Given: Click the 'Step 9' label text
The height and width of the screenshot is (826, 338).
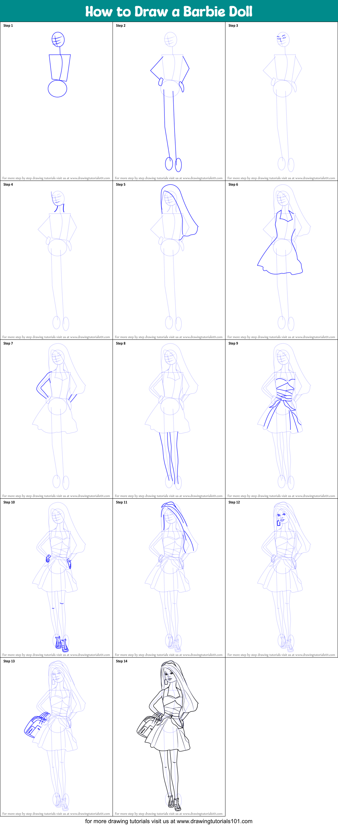Looking at the screenshot, I should coord(233,343).
